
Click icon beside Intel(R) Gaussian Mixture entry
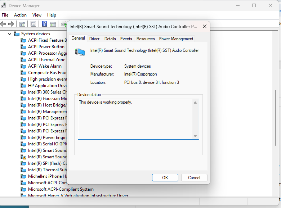(23, 99)
